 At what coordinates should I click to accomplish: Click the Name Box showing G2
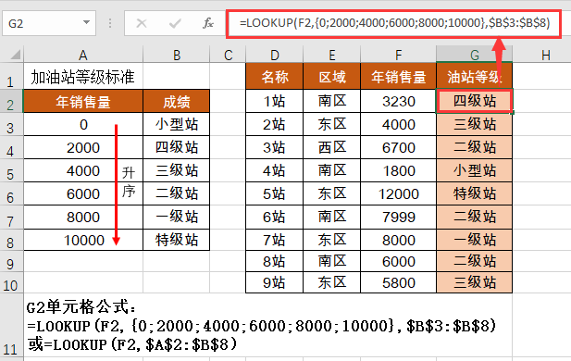pyautogui.click(x=49, y=23)
